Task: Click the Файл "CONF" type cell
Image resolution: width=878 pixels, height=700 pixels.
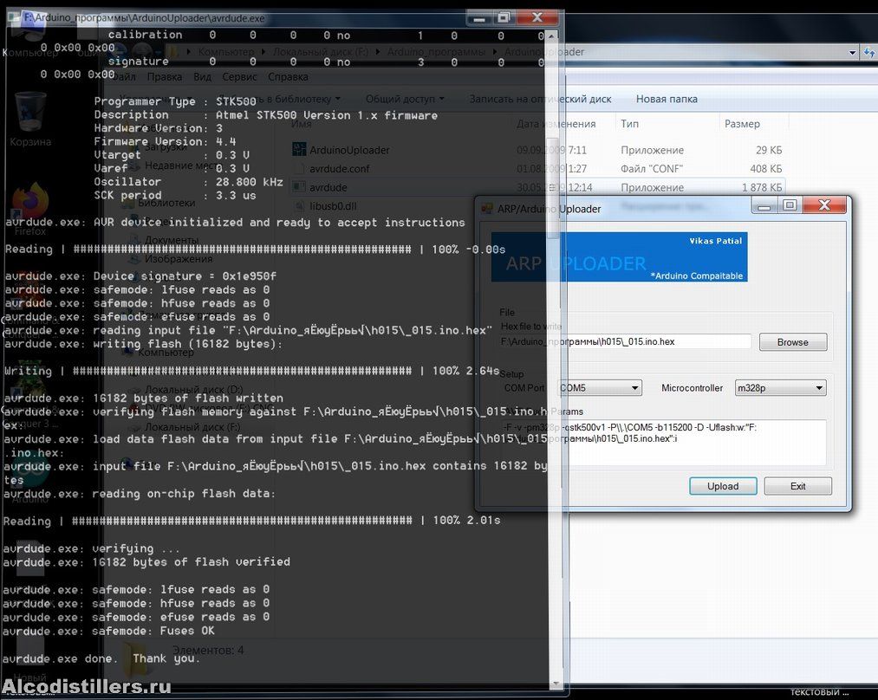Action: coord(651,168)
